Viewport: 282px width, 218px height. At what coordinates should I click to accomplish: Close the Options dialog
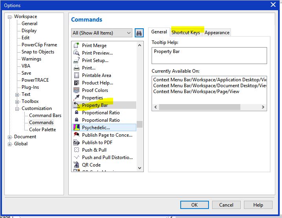(x=273, y=5)
